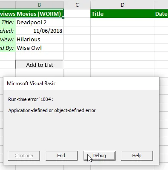Click the Application-defined or object-defined error text
Image resolution: width=168 pixels, height=170 pixels.
pos(52,110)
